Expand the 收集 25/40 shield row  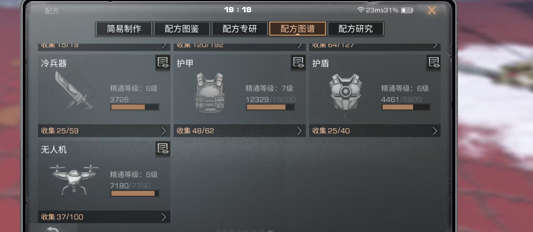coord(375,131)
